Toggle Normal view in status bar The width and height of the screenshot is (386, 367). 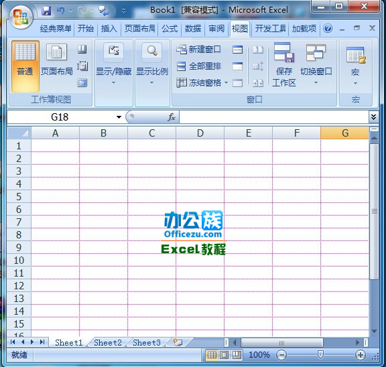coord(212,355)
